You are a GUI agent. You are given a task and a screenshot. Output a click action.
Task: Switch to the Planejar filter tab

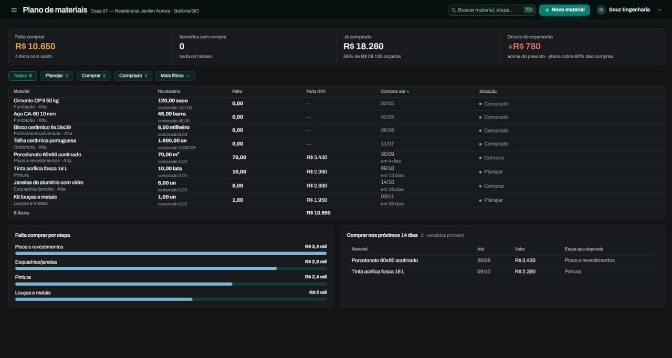tap(57, 76)
